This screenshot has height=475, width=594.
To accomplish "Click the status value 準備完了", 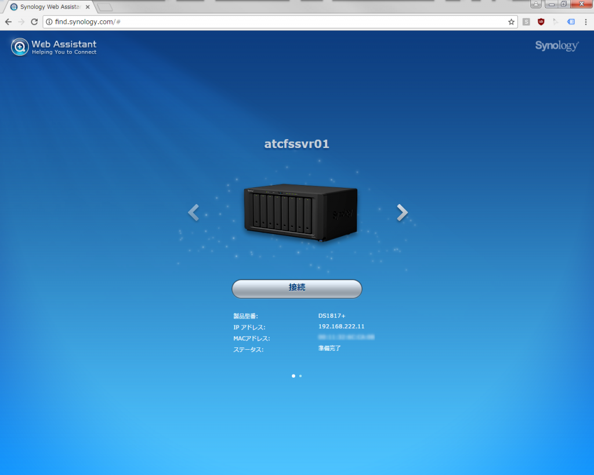I will [329, 348].
